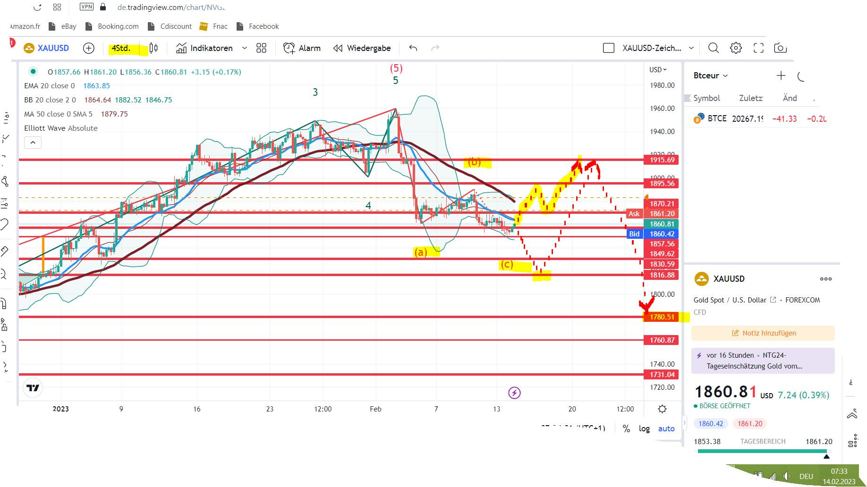Click the Bid price tag on axis
Image resolution: width=867 pixels, height=487 pixels.
(634, 234)
